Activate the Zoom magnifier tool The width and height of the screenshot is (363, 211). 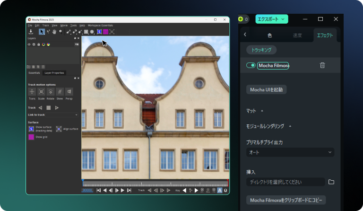tap(60, 32)
